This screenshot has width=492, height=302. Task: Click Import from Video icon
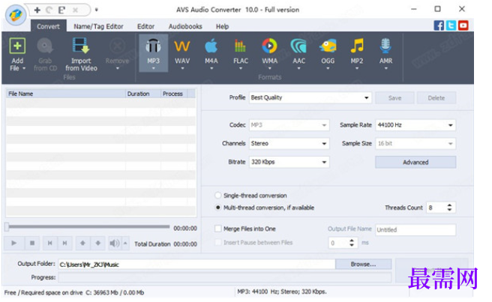coord(81,46)
